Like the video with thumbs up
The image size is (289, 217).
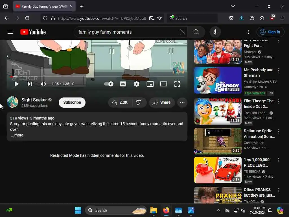[x=120, y=102]
